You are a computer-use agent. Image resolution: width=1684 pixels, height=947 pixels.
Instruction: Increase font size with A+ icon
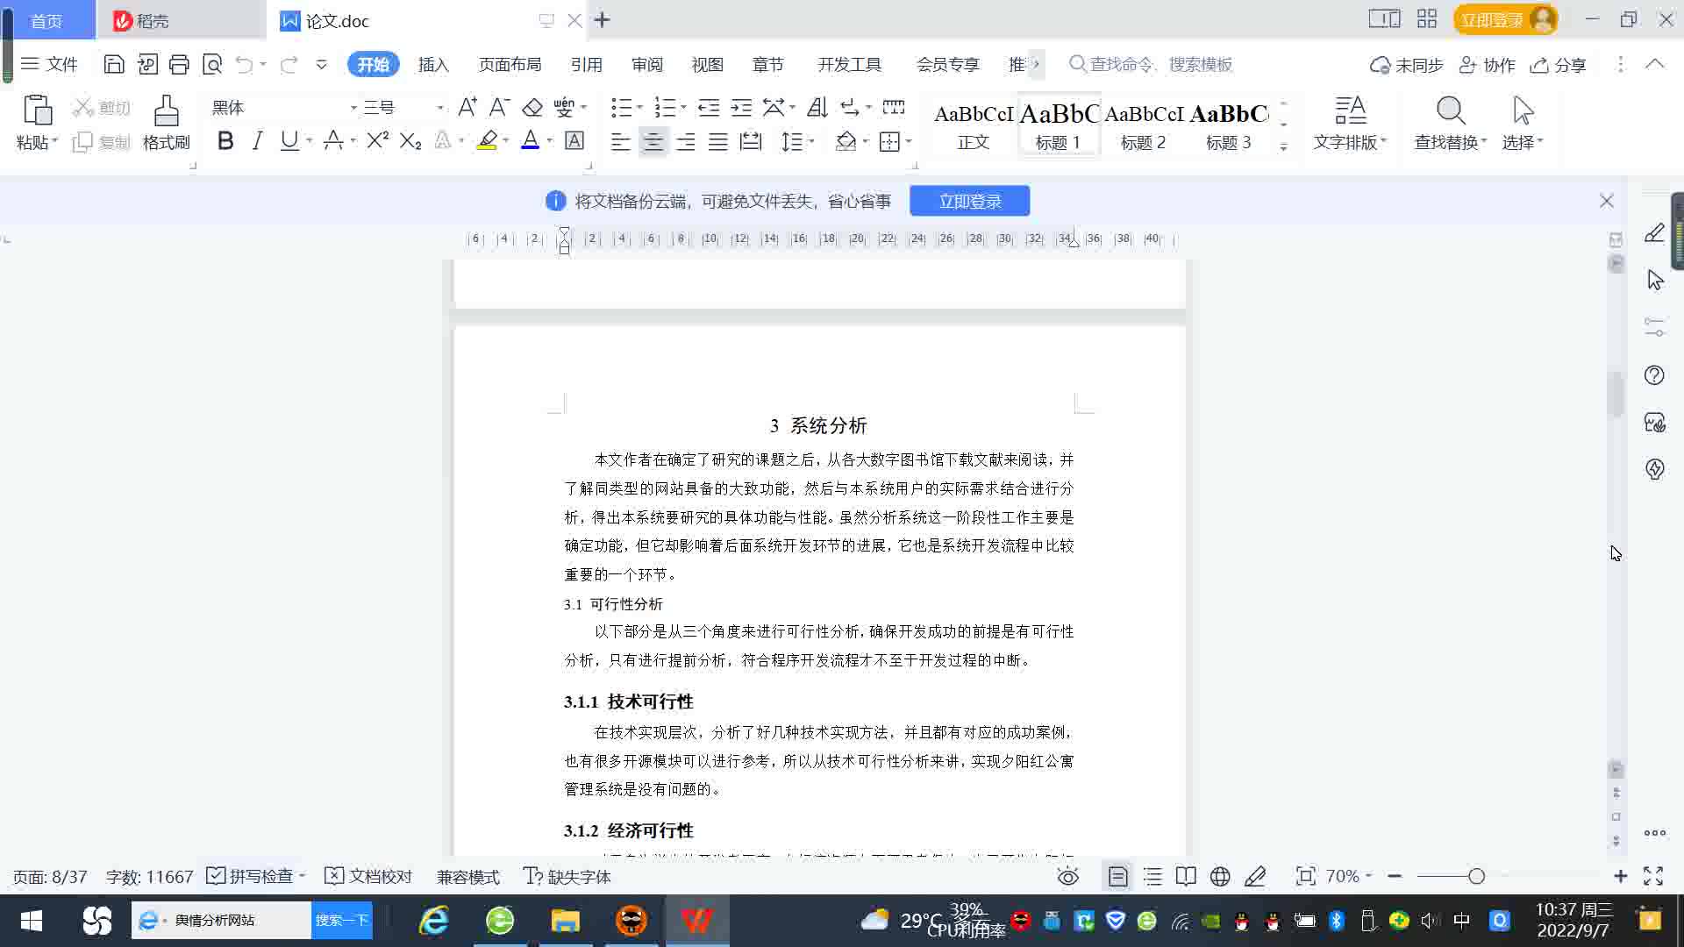(x=467, y=107)
